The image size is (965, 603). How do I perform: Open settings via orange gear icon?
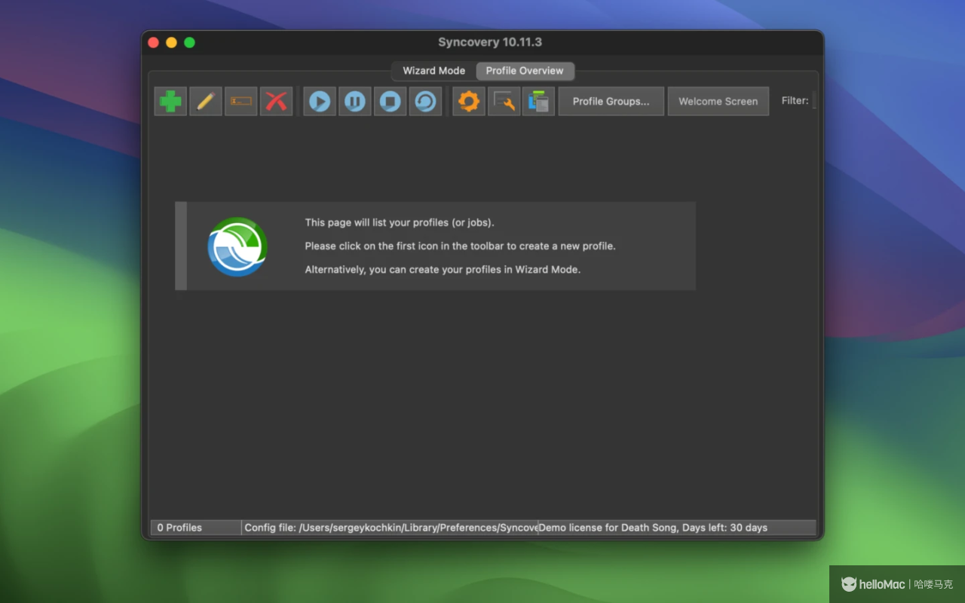click(x=469, y=101)
